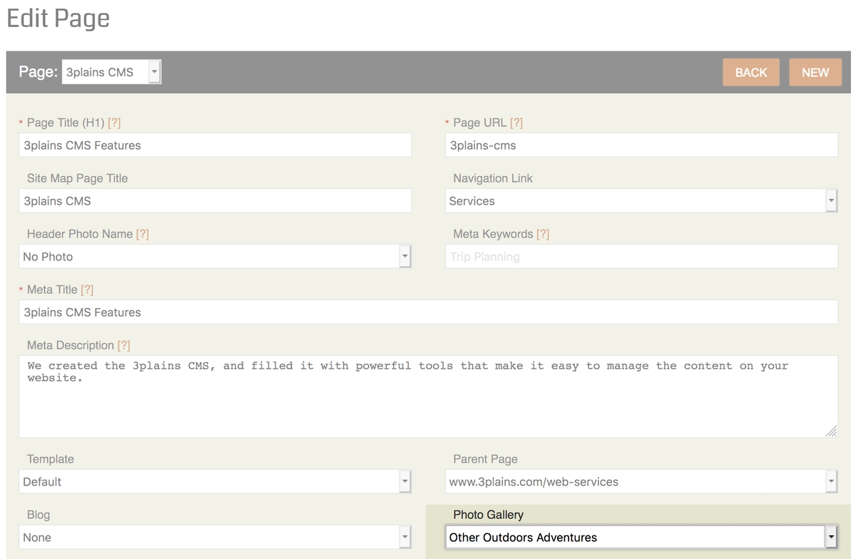Expand the Navigation Link dropdown showing Services
The image size is (856, 559).
(641, 201)
